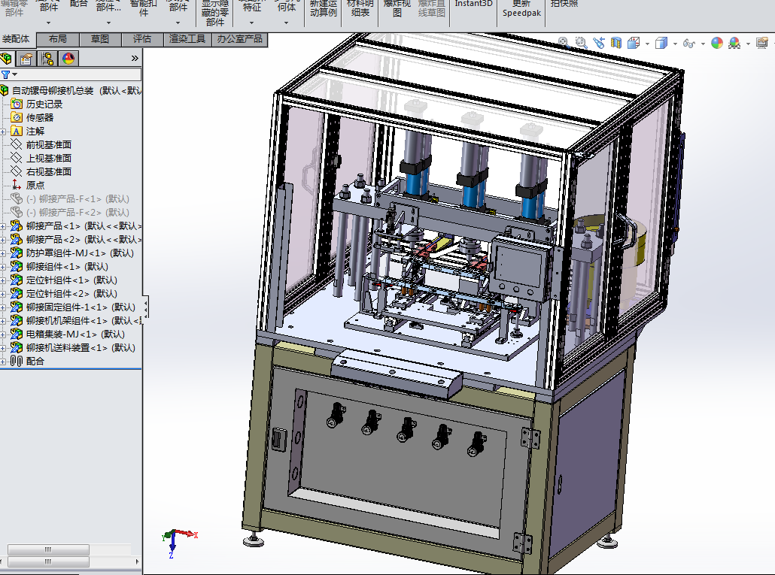Expand the 注解 tree node
Image resolution: width=775 pixels, height=575 pixels.
click(x=4, y=131)
